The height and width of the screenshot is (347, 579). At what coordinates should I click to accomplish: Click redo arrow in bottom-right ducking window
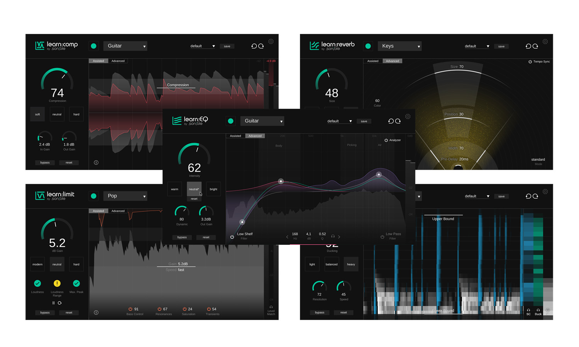pos(535,196)
